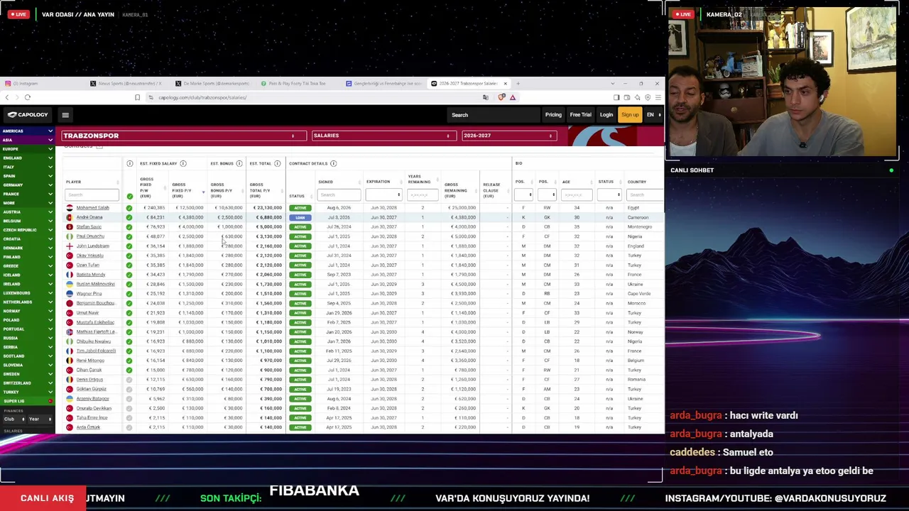909x511 pixels.
Task: Toggle verified filter checkmark in header row
Action: [129, 196]
